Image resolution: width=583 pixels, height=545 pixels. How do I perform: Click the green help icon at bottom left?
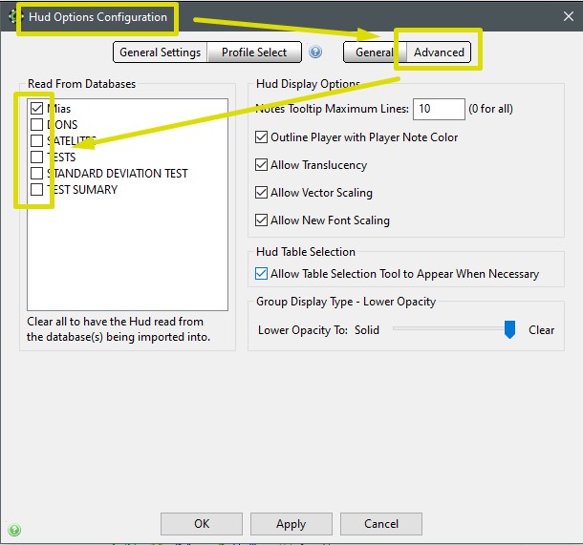pos(14,530)
